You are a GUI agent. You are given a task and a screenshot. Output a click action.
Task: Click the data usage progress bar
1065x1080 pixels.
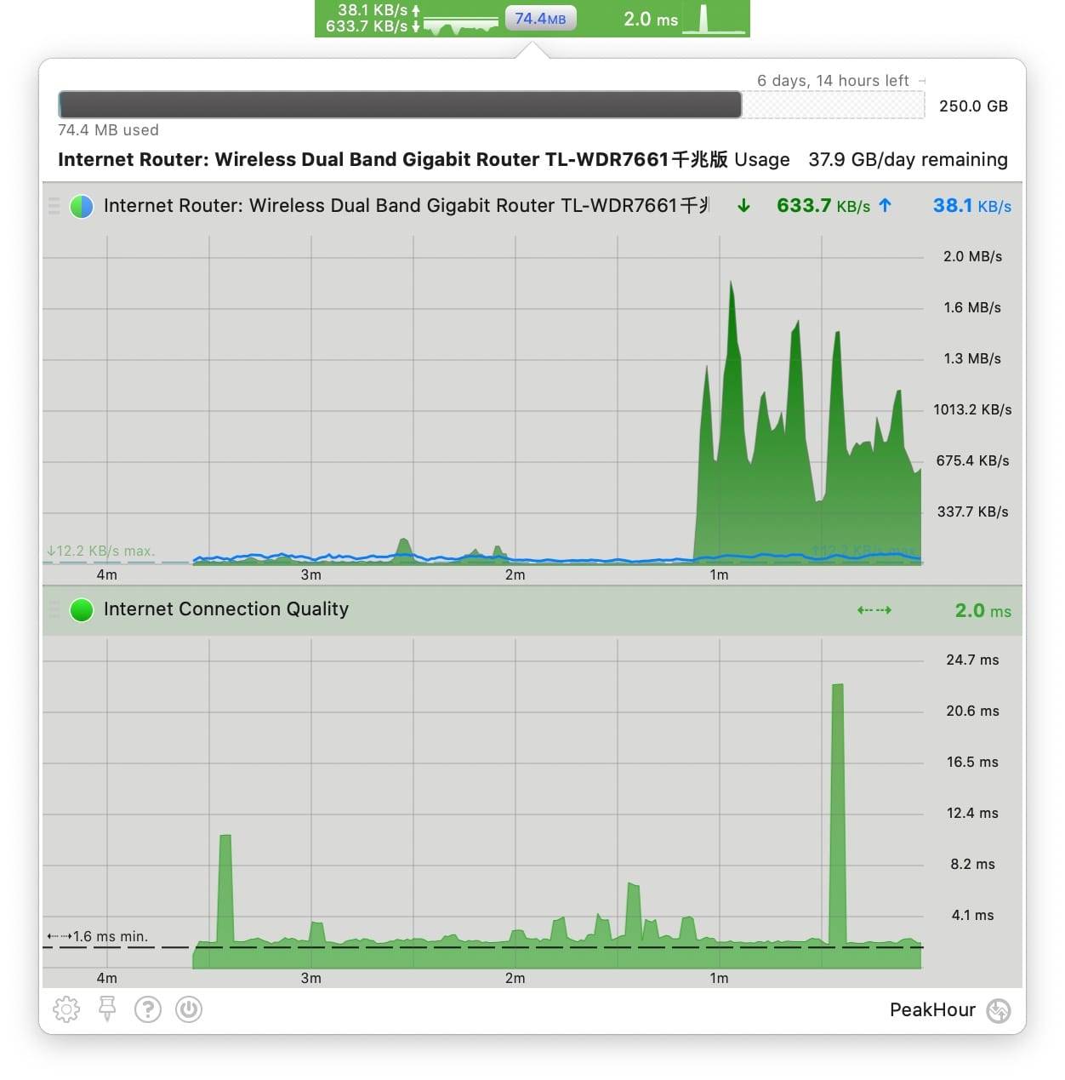(x=400, y=106)
